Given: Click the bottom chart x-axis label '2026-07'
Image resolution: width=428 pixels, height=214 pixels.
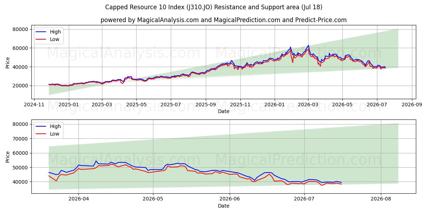Looking at the screenshot, I should pos(304,200).
